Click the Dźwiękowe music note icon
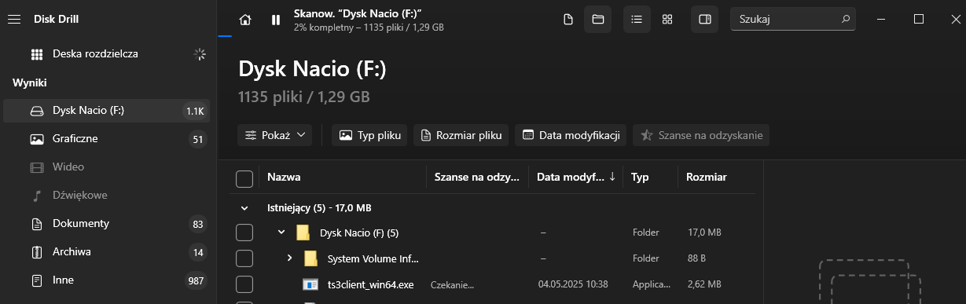The image size is (966, 304). [x=36, y=196]
